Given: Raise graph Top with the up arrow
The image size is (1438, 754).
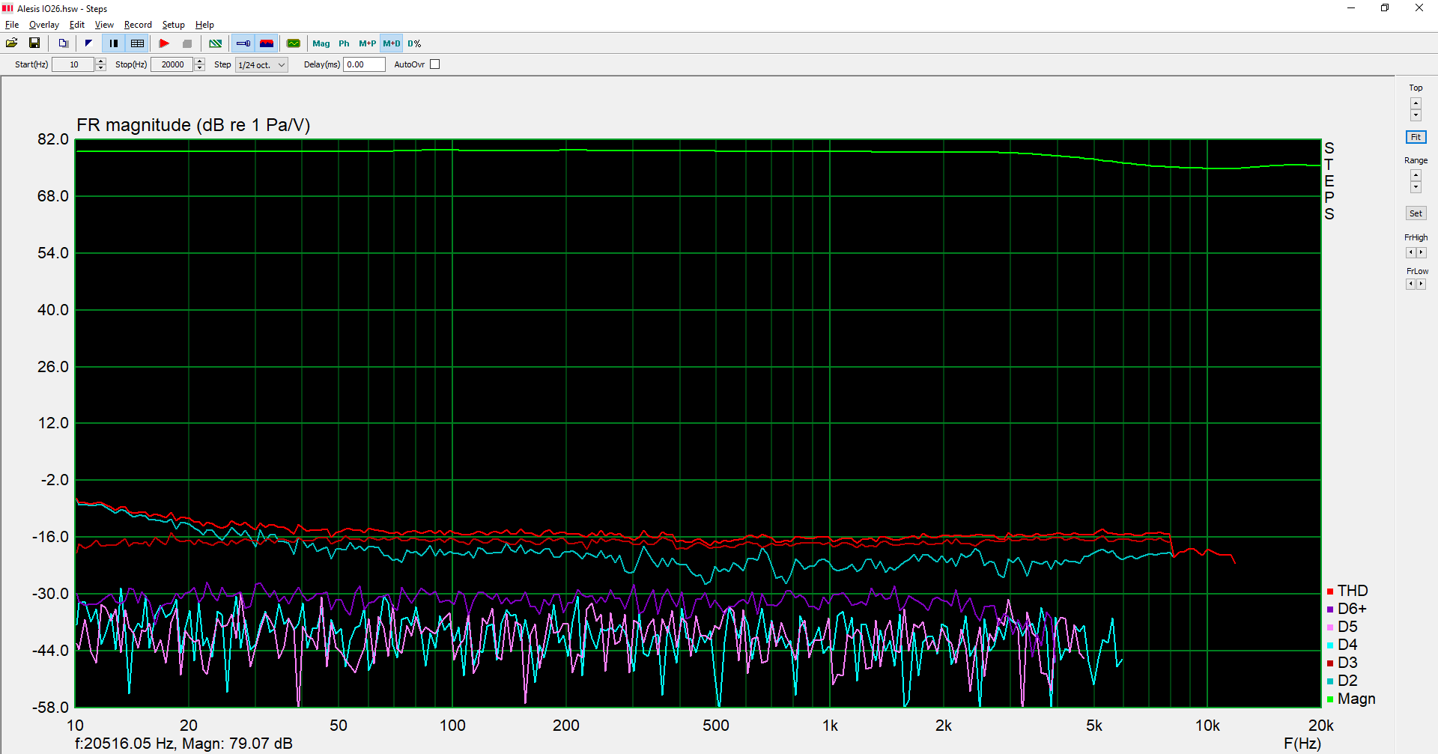Looking at the screenshot, I should 1416,103.
